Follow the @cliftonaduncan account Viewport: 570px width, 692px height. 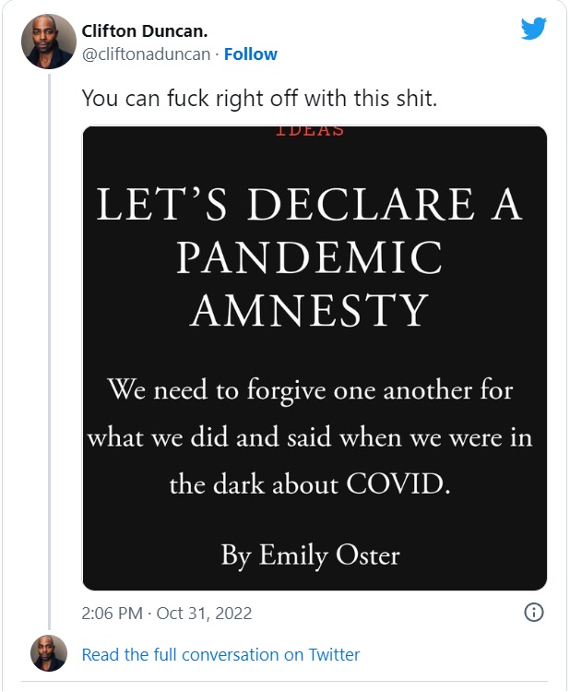coord(250,54)
